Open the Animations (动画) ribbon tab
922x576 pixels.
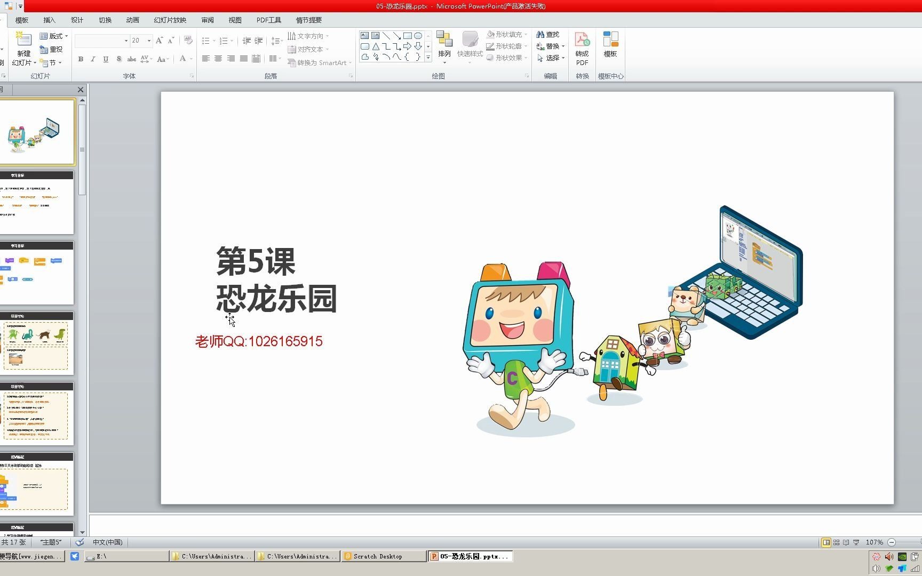tap(132, 20)
